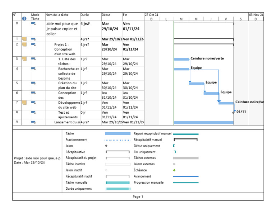
Task: Select Projet 1 Conception d'un site web row
Action: coord(78,49)
